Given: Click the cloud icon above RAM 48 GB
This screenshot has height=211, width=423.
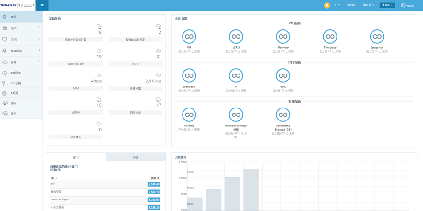Looking at the screenshot, I should pos(99,75).
